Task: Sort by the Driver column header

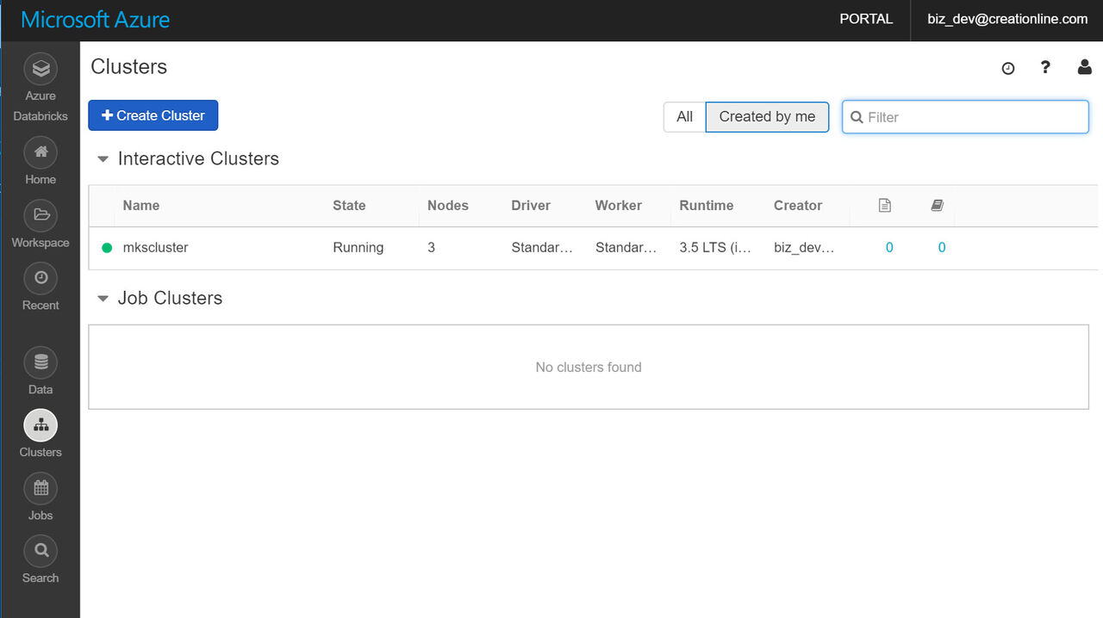Action: (x=532, y=206)
